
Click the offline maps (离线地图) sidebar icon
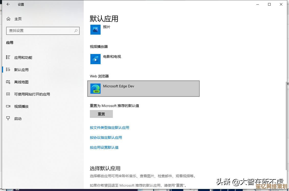pyautogui.click(x=8, y=82)
